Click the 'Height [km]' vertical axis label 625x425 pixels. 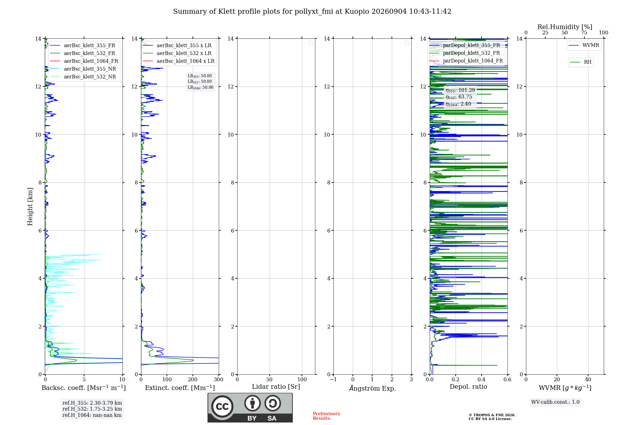[30, 207]
